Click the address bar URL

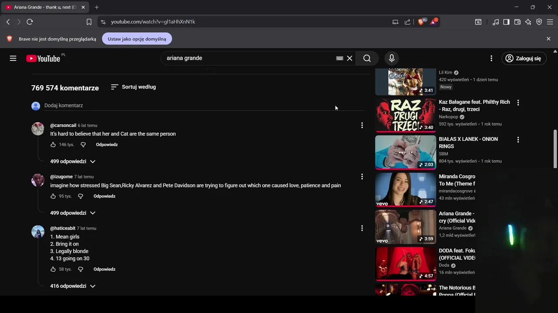coord(153,22)
